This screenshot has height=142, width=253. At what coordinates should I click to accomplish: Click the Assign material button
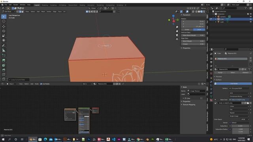click(x=220, y=73)
